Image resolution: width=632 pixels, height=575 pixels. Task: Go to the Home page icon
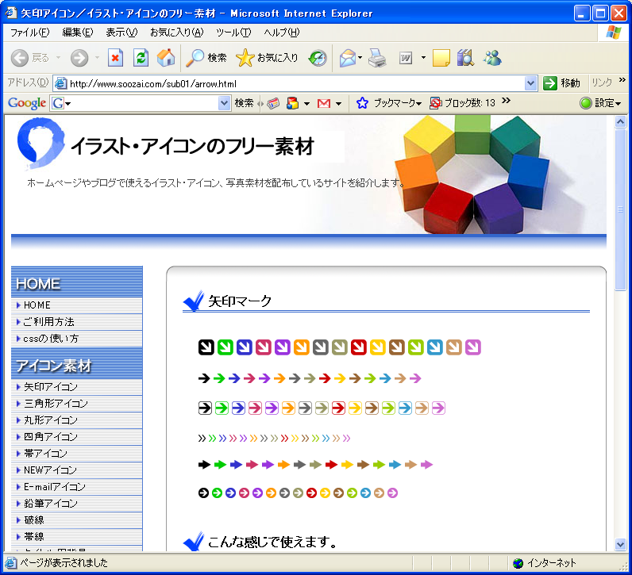166,58
